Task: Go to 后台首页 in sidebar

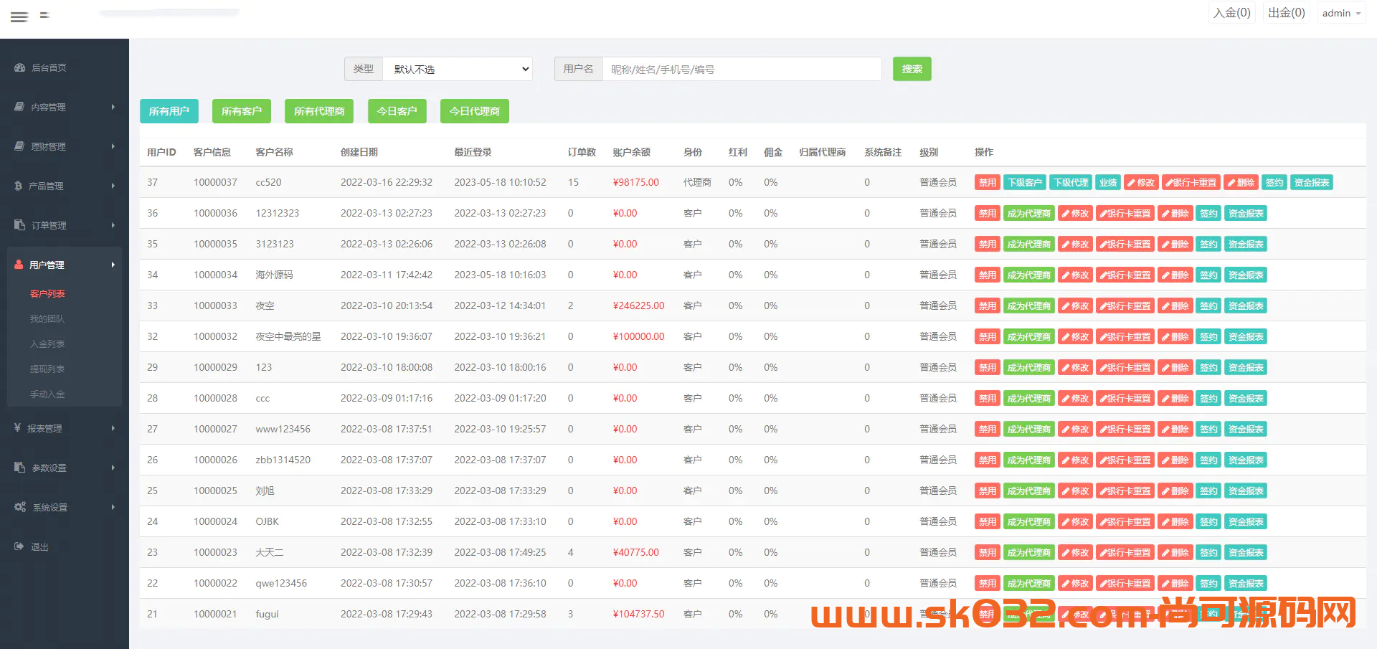Action: [49, 67]
